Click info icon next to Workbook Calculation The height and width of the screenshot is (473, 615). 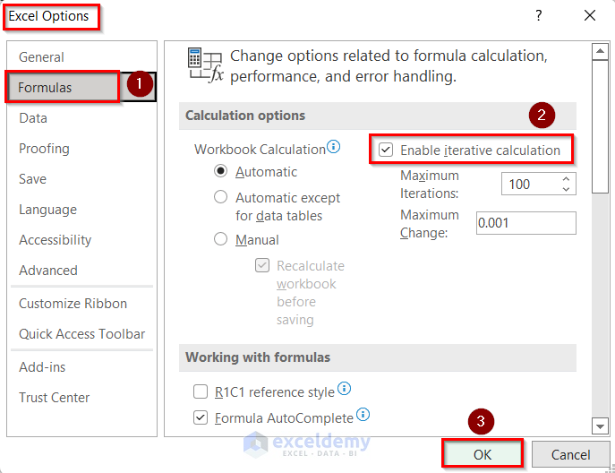coord(334,146)
